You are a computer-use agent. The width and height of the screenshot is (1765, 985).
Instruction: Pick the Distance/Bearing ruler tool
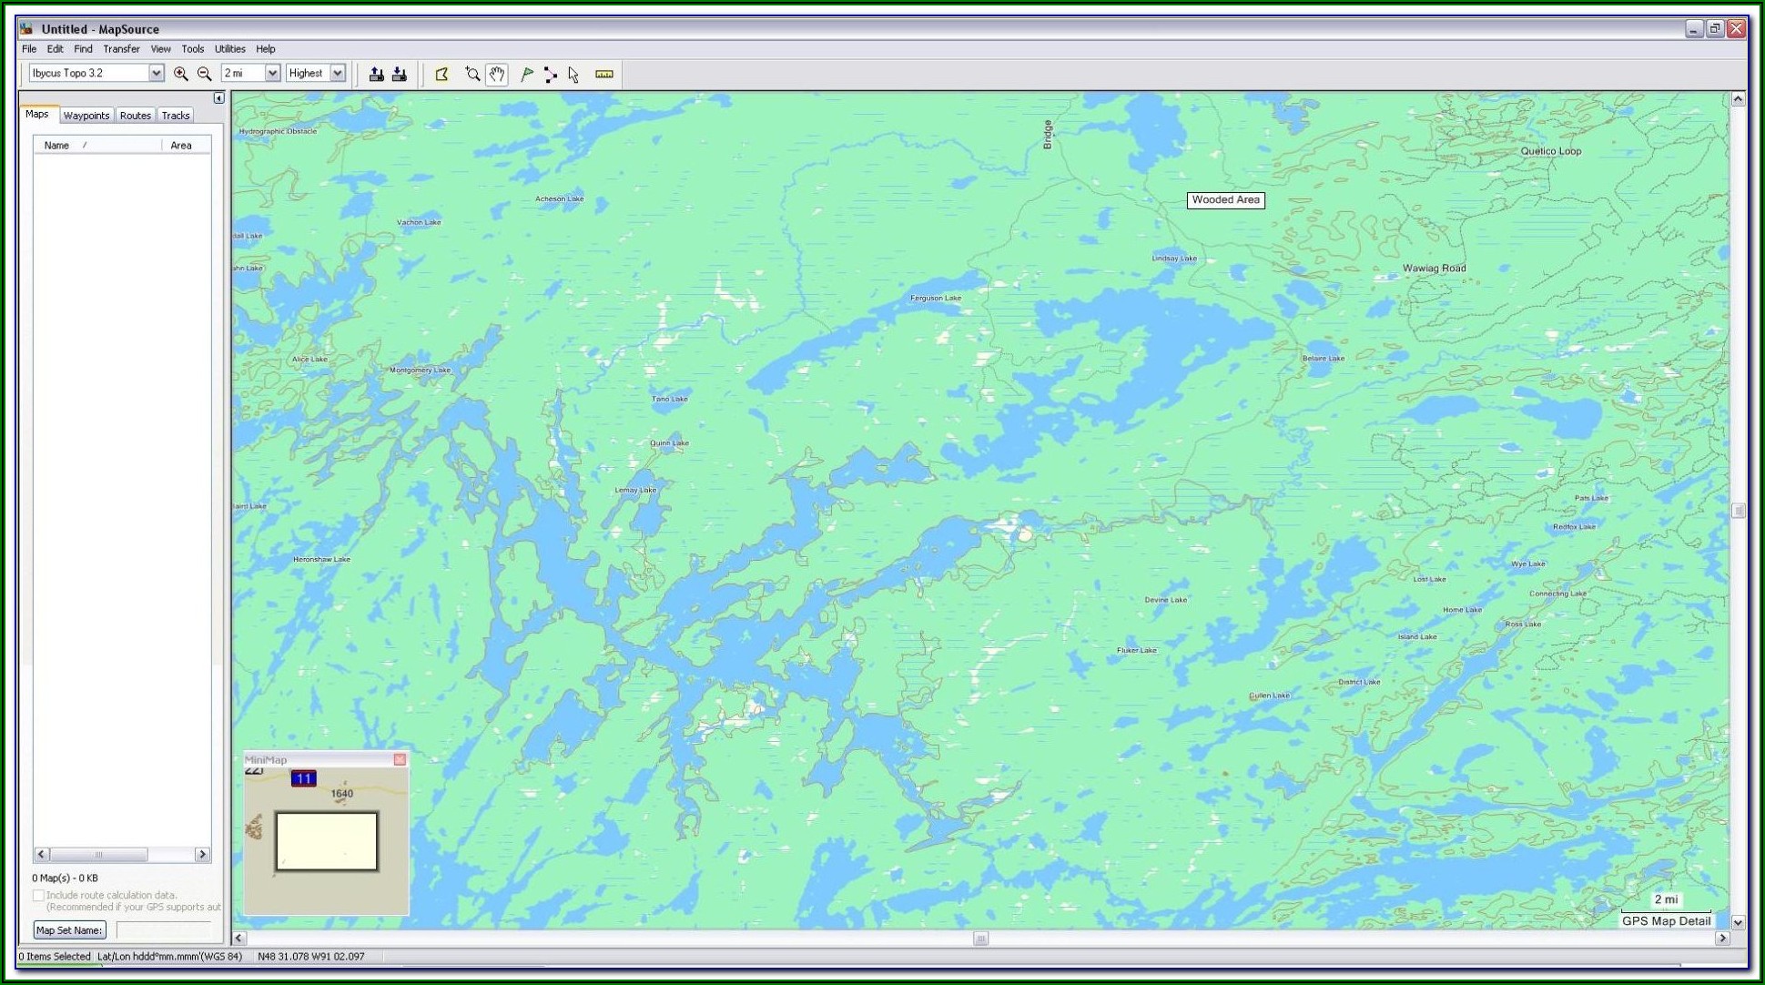[604, 74]
